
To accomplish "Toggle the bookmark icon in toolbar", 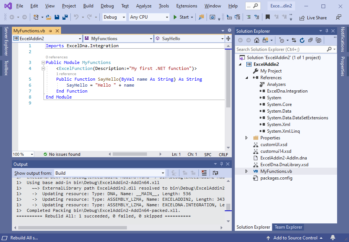I will pos(268,17).
